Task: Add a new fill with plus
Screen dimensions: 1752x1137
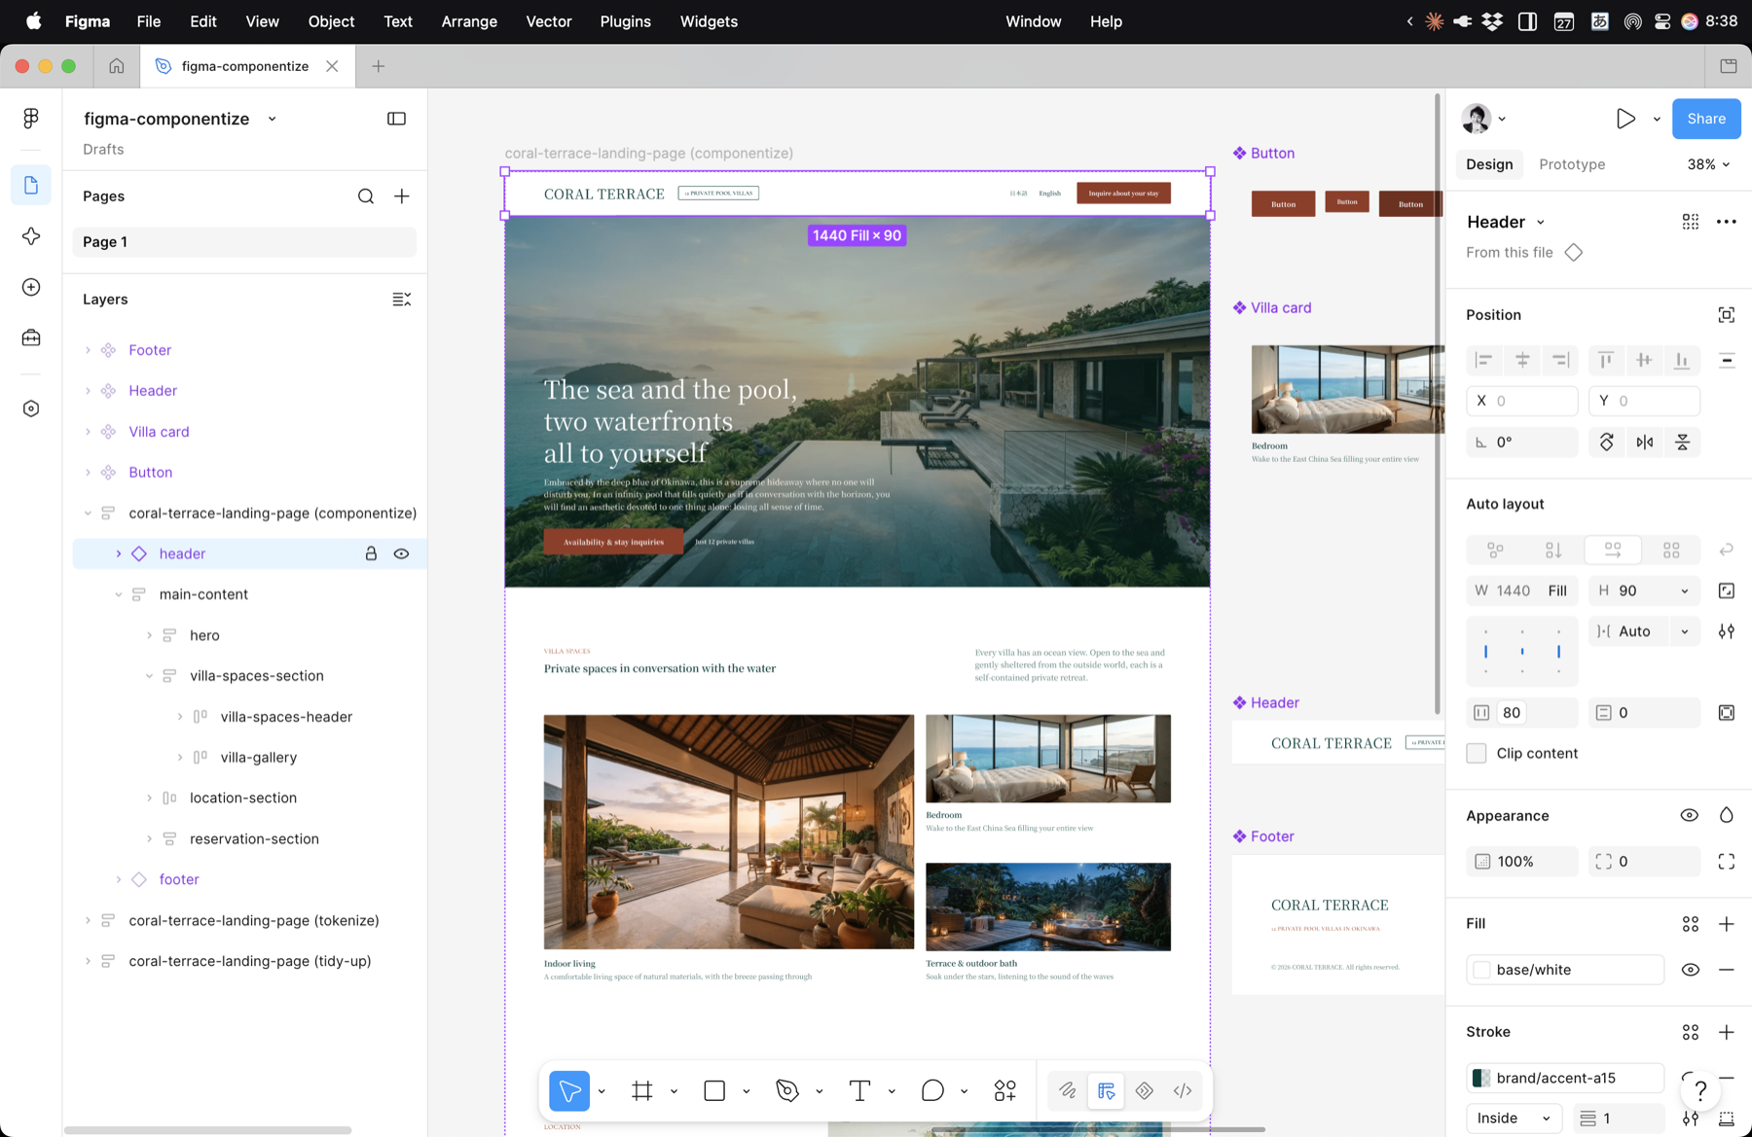Action: (x=1727, y=924)
